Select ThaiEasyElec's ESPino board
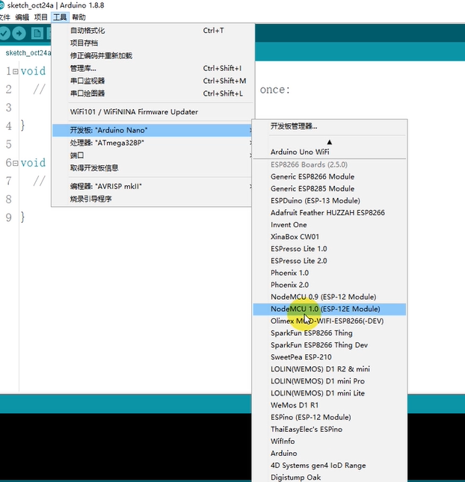 330,429
